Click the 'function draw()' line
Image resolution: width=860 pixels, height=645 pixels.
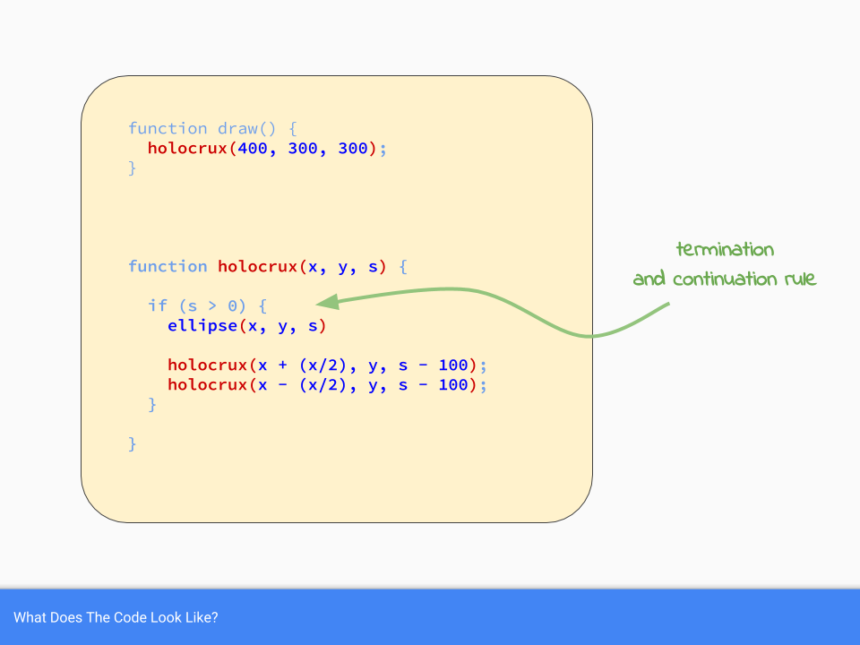pyautogui.click(x=211, y=128)
